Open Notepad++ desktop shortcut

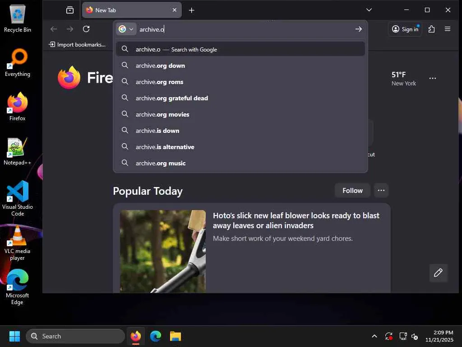tap(18, 151)
